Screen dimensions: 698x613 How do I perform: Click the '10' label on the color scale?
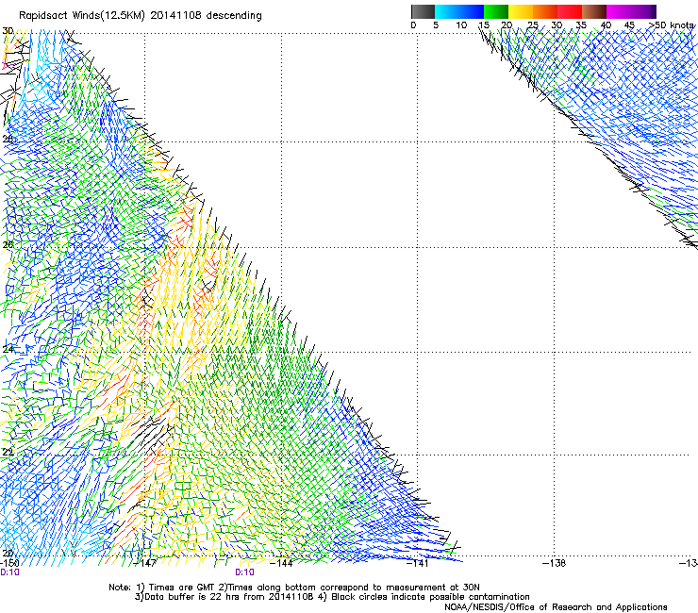coord(461,25)
